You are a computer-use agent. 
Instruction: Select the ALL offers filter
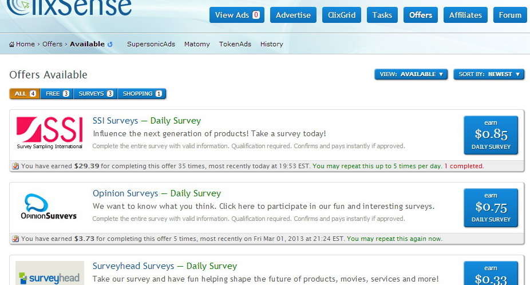(x=25, y=94)
